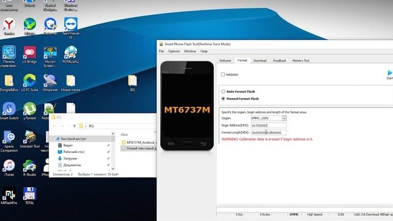Screen dimensions: 393x221
Task: Toggle the Validation checkbox
Action: click(x=223, y=74)
